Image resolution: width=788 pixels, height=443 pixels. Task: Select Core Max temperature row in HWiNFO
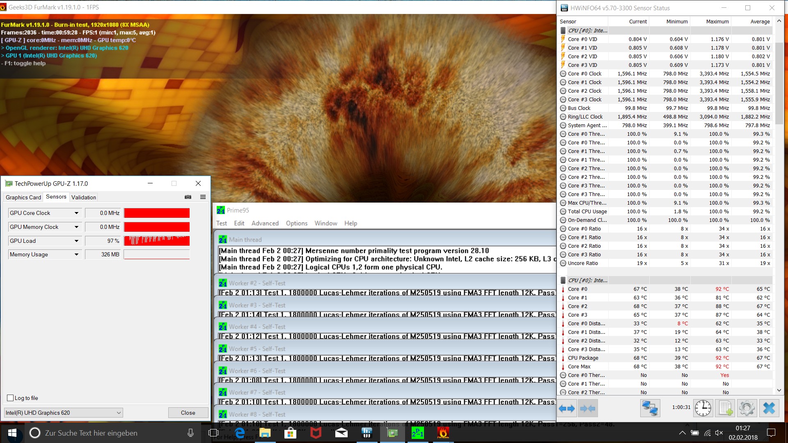(x=666, y=366)
